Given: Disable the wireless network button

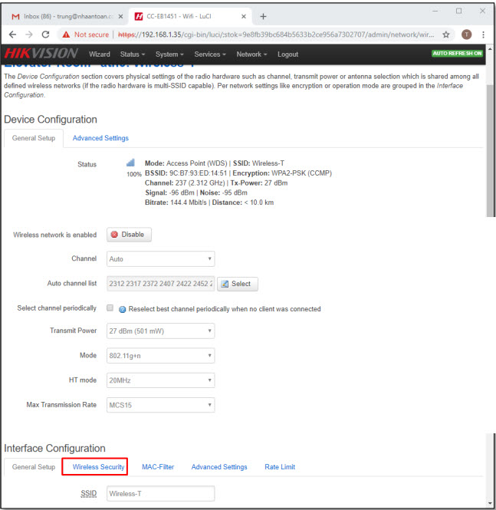Looking at the screenshot, I should pos(129,235).
